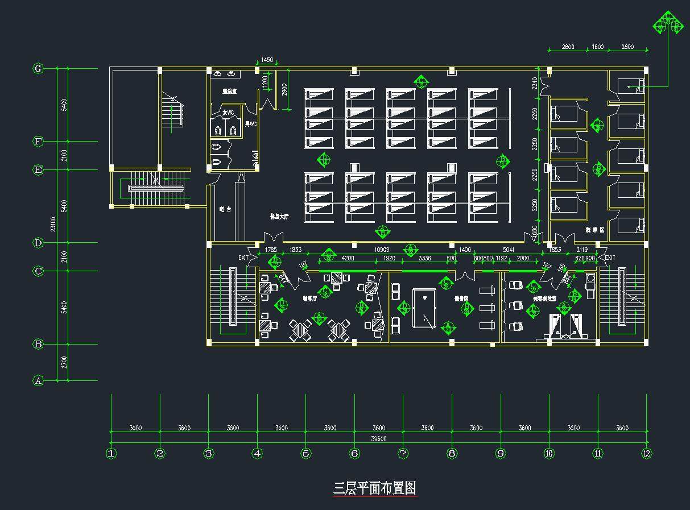Select the drawing title 三层平面布置图
The width and height of the screenshot is (690, 510).
coord(375,488)
